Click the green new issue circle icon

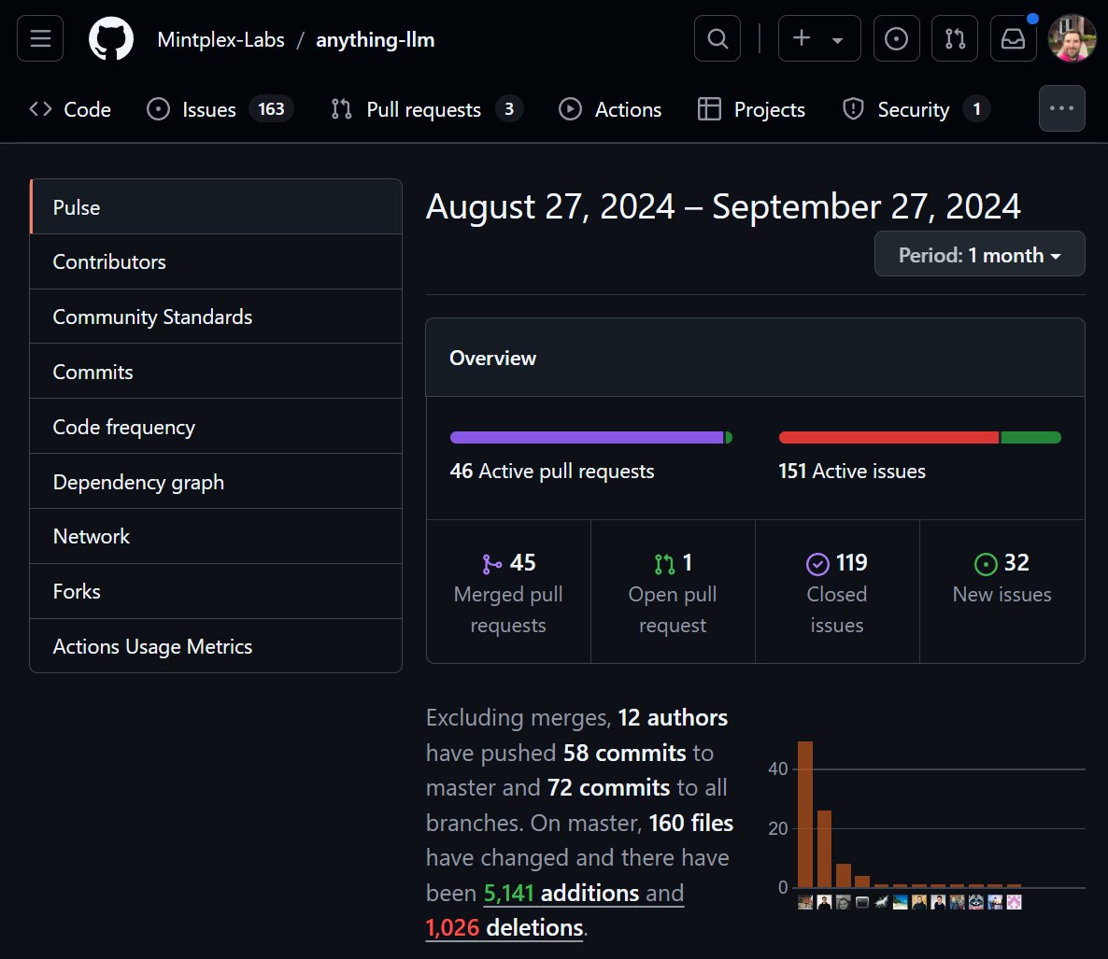(x=985, y=564)
